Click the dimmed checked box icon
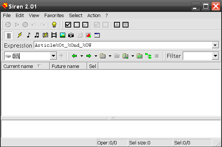222x147 pixels. 97,25
